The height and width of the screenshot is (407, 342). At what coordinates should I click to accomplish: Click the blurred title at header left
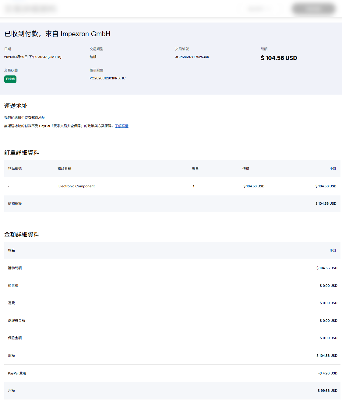pyautogui.click(x=31, y=9)
